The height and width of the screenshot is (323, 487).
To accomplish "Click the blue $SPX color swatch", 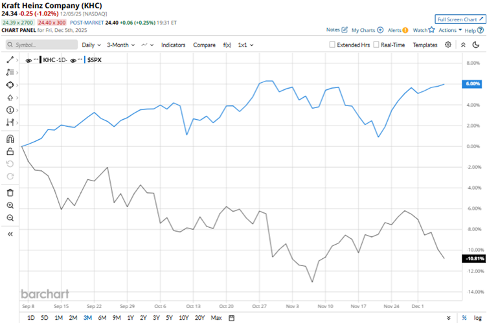I will click(85, 60).
